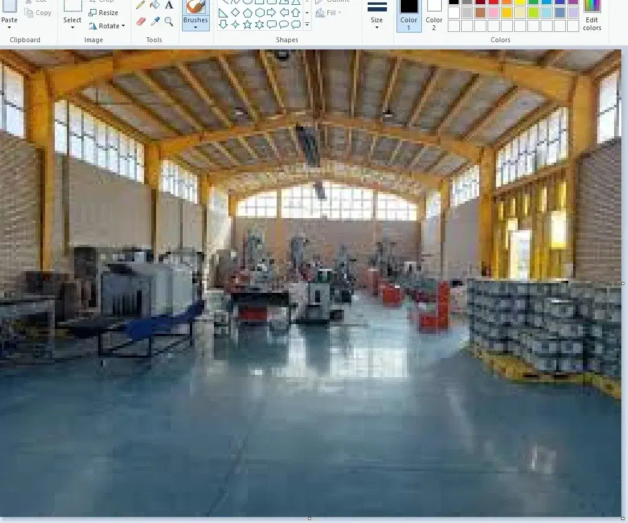Select the Pencil tool
Image resolution: width=628 pixels, height=523 pixels.
[x=140, y=5]
